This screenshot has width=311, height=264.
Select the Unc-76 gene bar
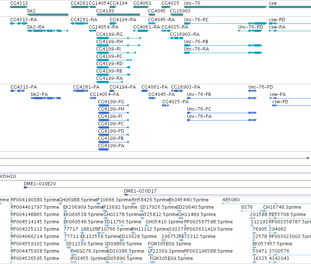pyautogui.click(x=226, y=7)
